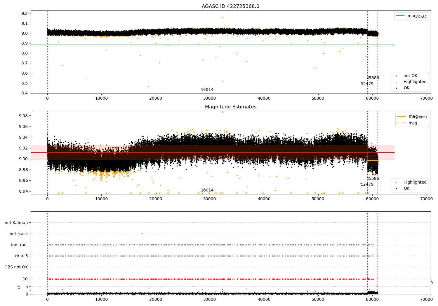The image size is (438, 306).
Task: Click the "not Kalman" row label
Action: [x=16, y=223]
